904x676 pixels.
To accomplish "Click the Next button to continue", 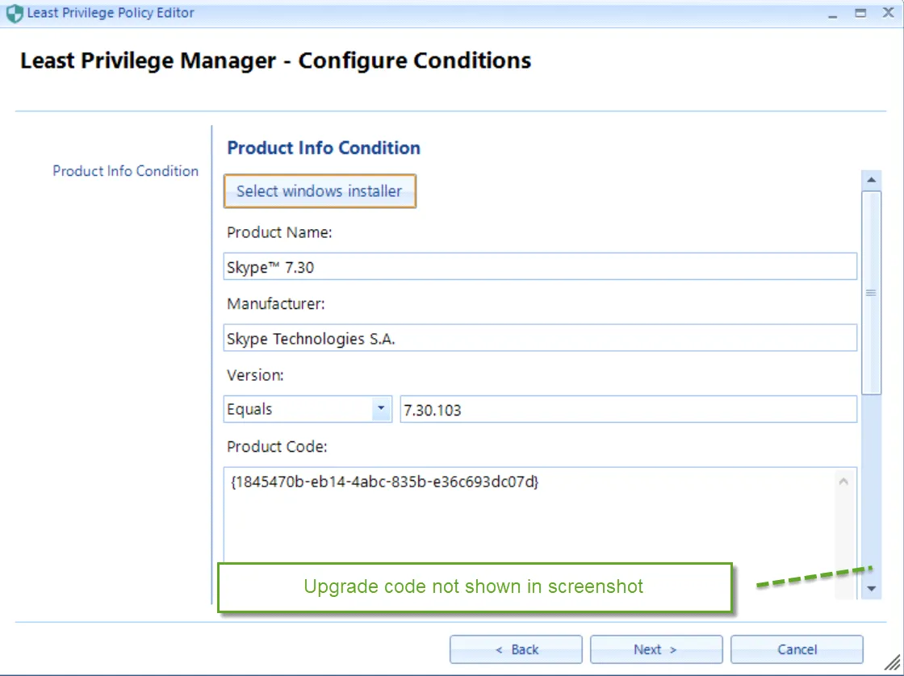I will [x=656, y=649].
